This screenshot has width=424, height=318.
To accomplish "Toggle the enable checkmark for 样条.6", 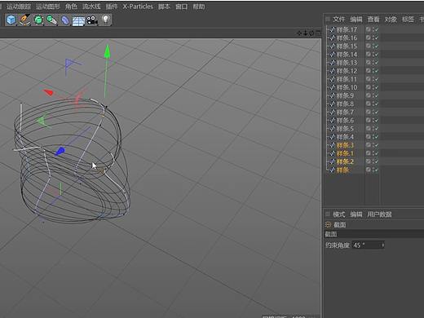I will pyautogui.click(x=377, y=120).
